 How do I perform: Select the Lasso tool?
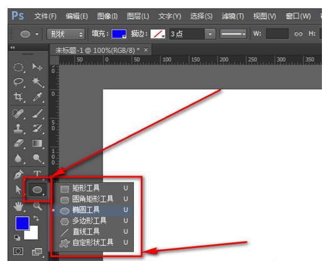coord(18,82)
